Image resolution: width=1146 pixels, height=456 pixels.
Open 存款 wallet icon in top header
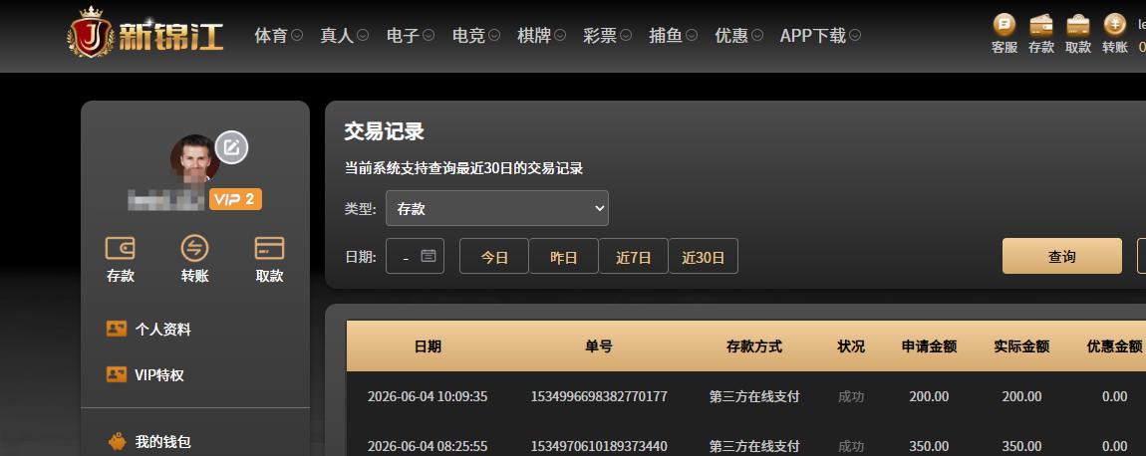(1040, 25)
